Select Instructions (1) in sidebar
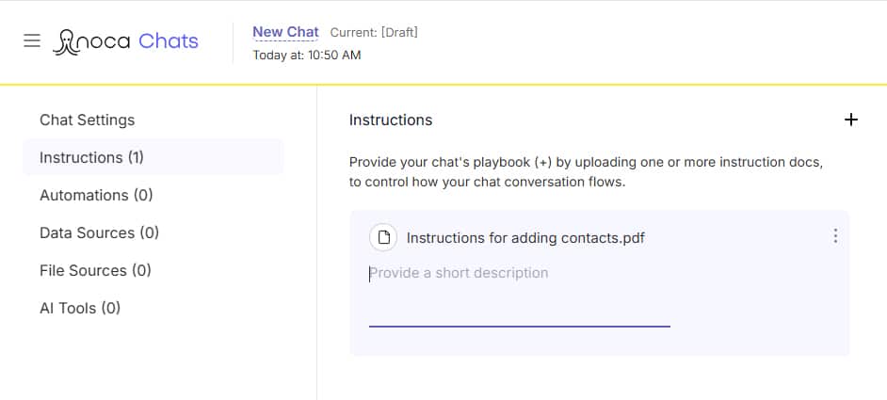 point(153,157)
